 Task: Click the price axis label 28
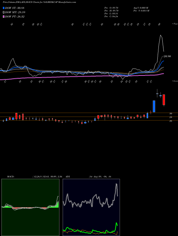click(x=171, y=117)
